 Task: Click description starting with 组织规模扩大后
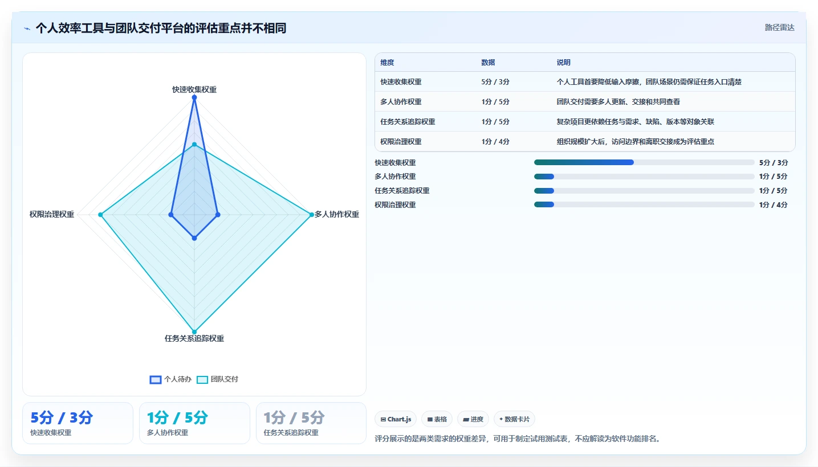click(x=636, y=142)
